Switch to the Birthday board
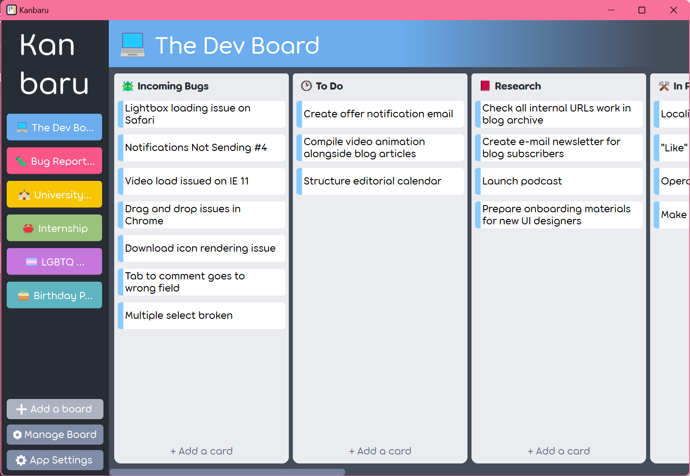 click(x=54, y=295)
